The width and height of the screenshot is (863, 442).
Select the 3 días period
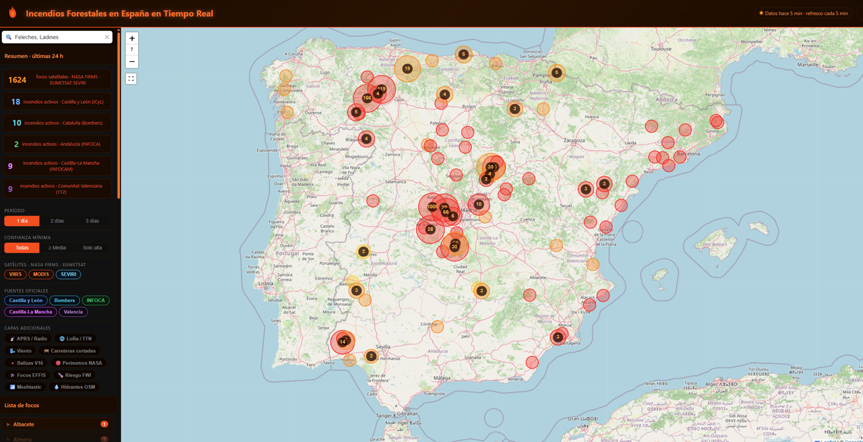[92, 221]
